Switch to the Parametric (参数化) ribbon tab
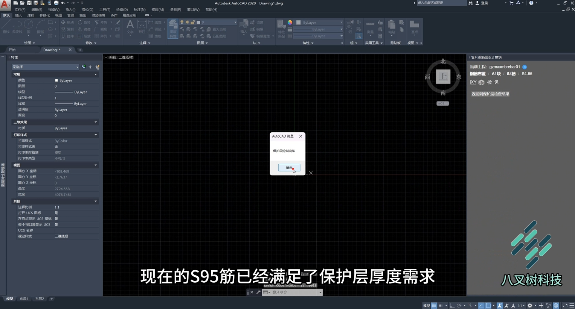Image resolution: width=575 pixels, height=309 pixels. (x=44, y=15)
